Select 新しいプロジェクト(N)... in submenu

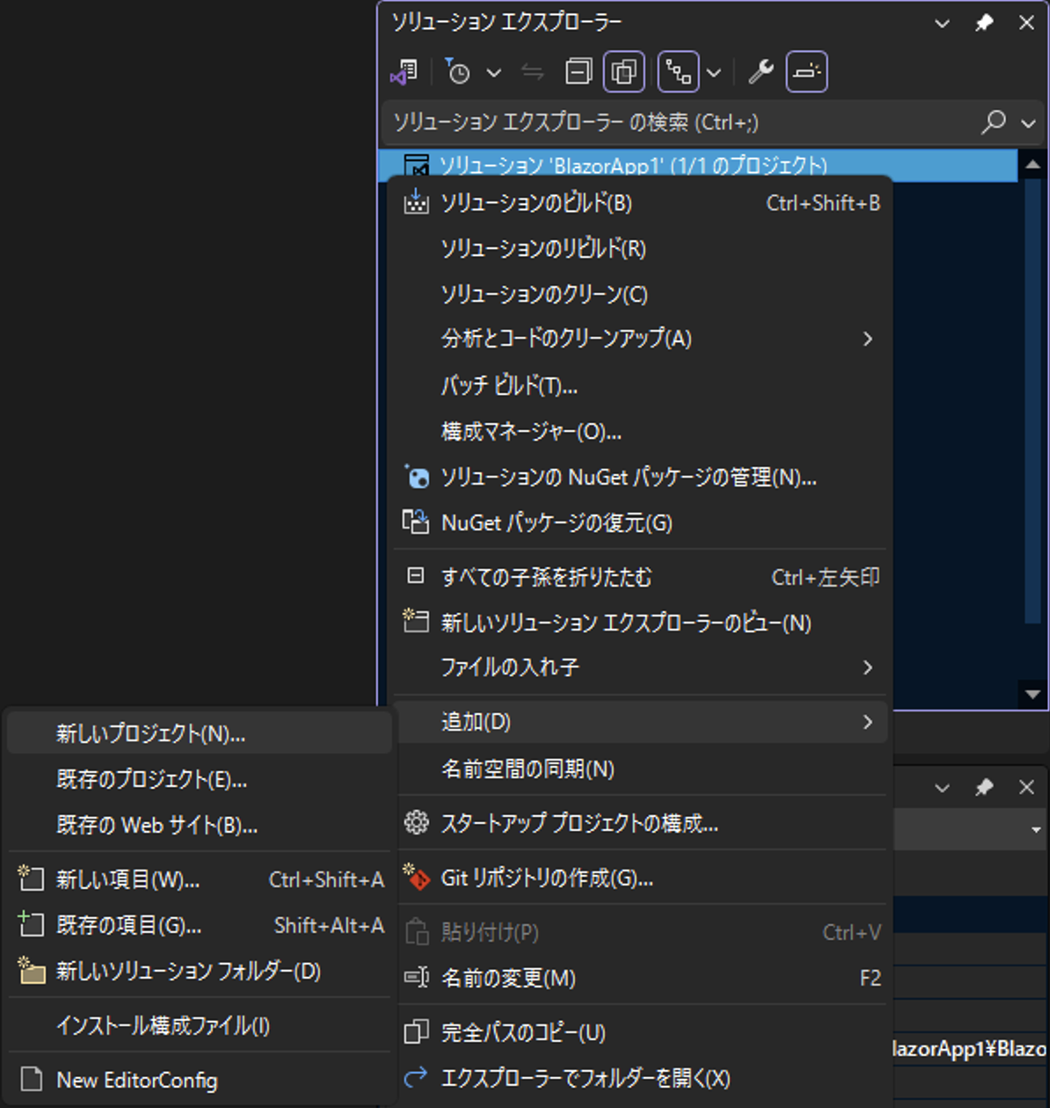pyautogui.click(x=200, y=733)
